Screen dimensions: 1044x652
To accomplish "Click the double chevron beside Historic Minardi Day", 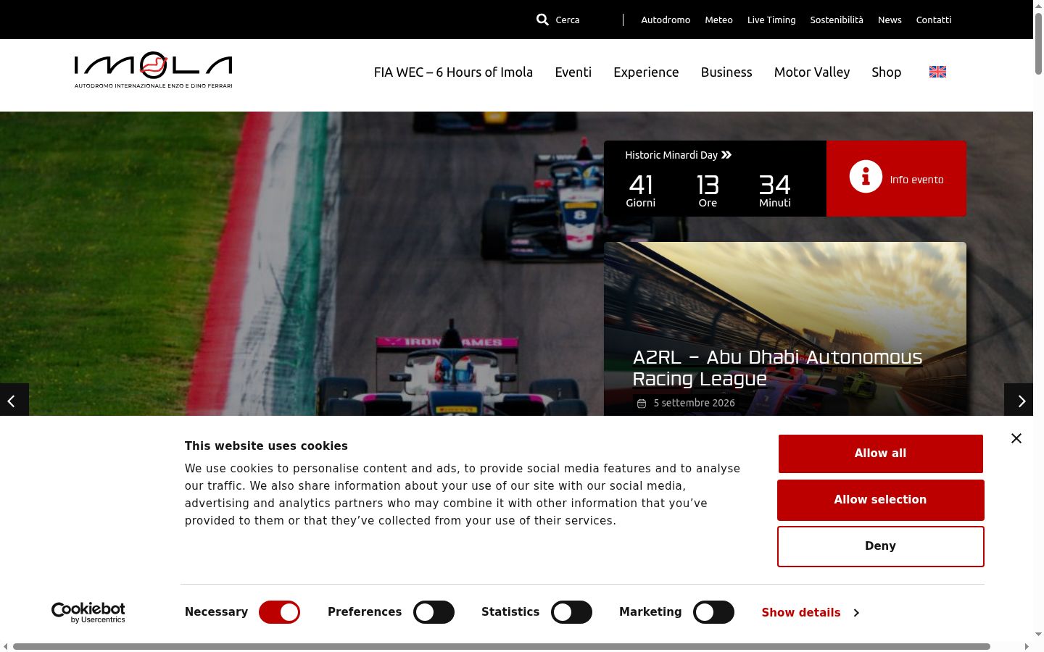I will (x=726, y=155).
